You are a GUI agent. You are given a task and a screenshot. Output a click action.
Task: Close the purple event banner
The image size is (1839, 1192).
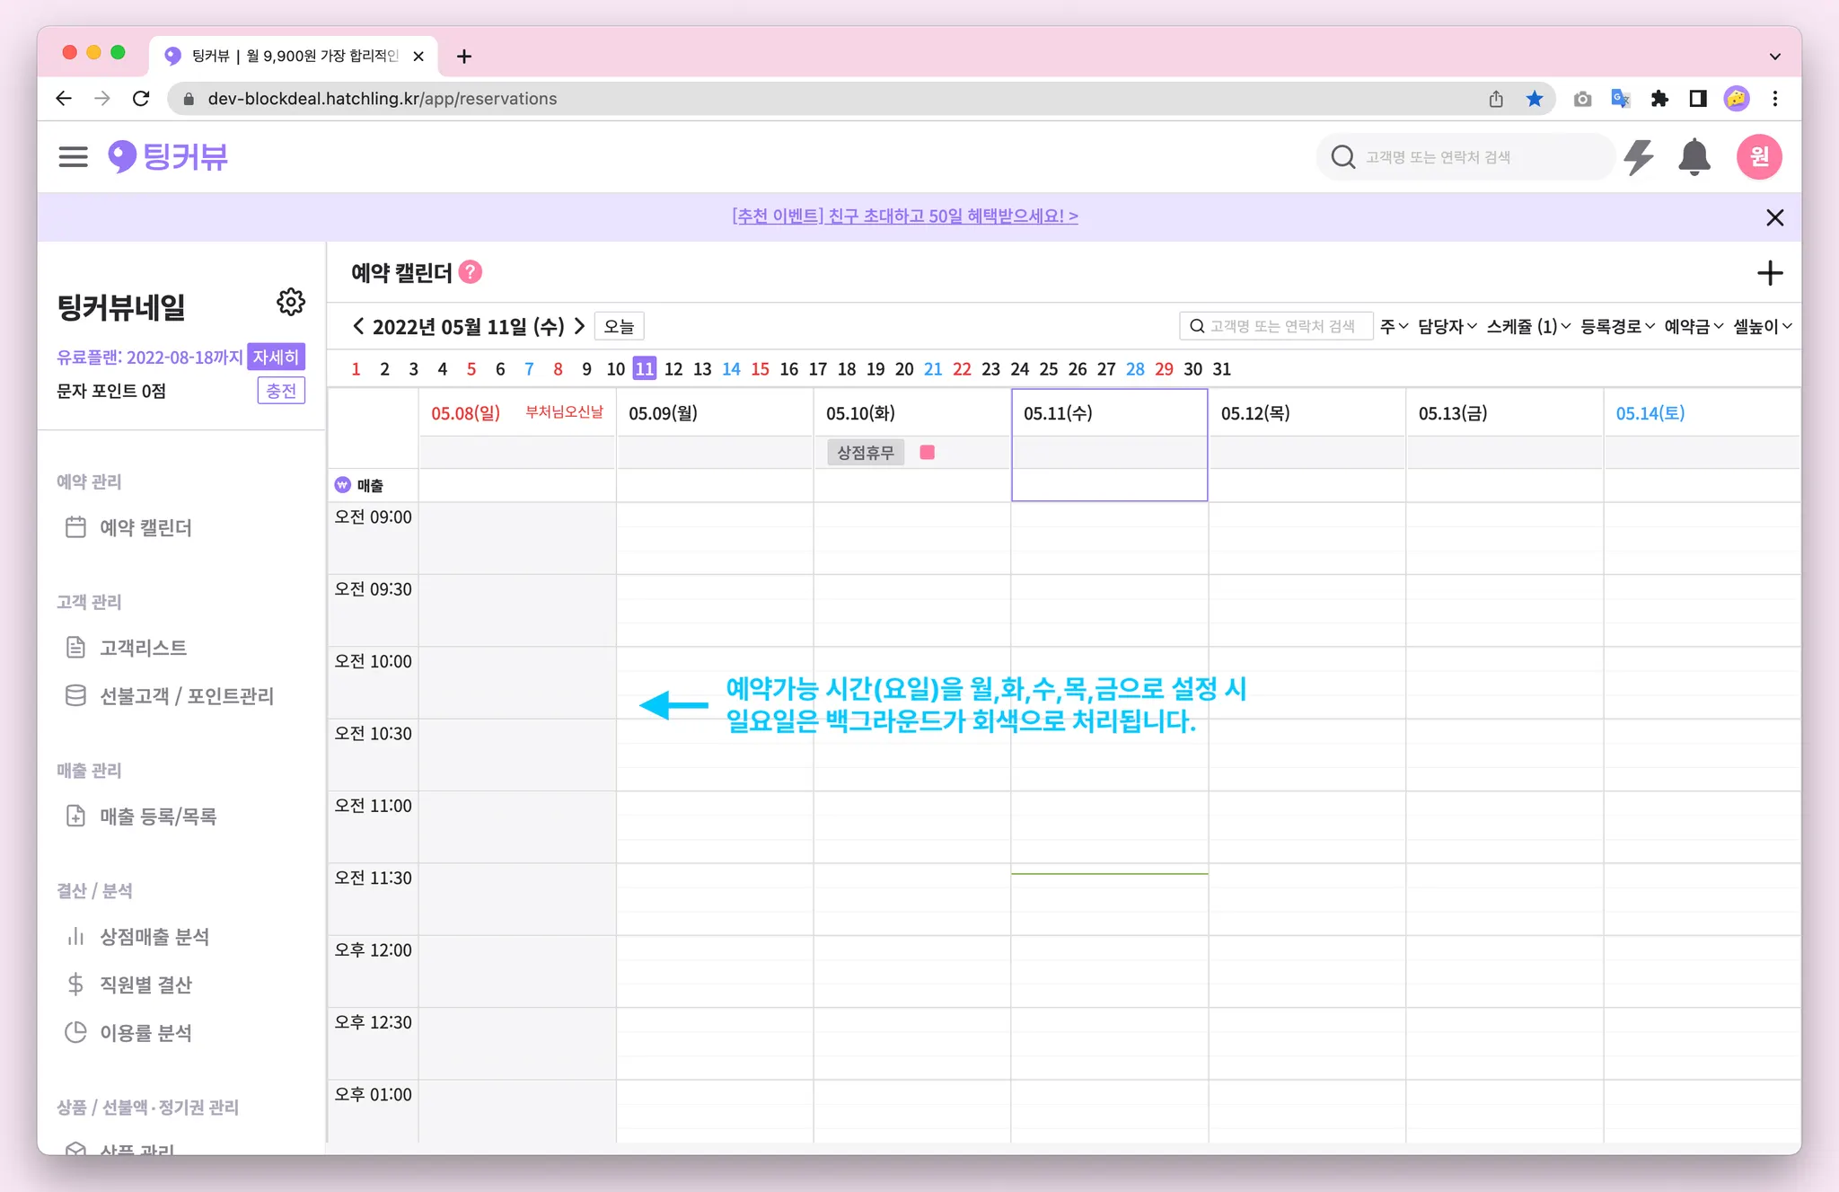pyautogui.click(x=1774, y=217)
